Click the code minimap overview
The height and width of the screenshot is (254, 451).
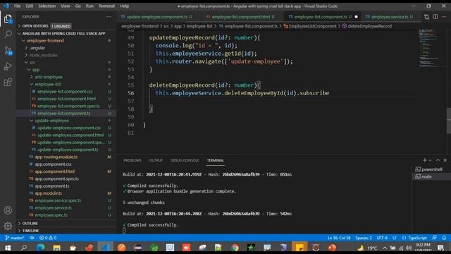click(x=428, y=48)
